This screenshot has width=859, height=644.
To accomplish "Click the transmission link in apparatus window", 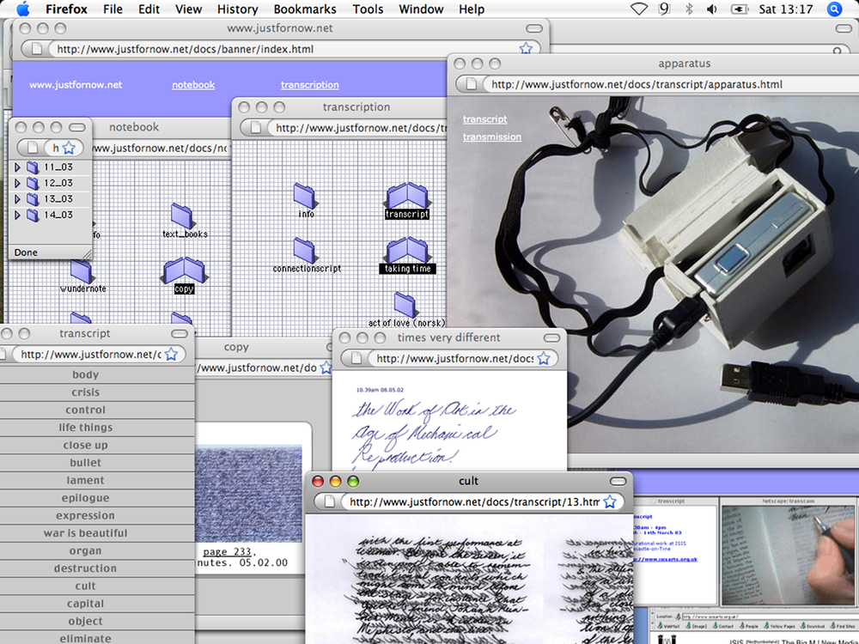I will click(492, 137).
